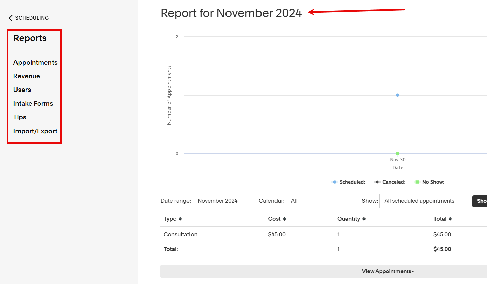
Task: Switch to the Revenue report
Action: [x=27, y=76]
